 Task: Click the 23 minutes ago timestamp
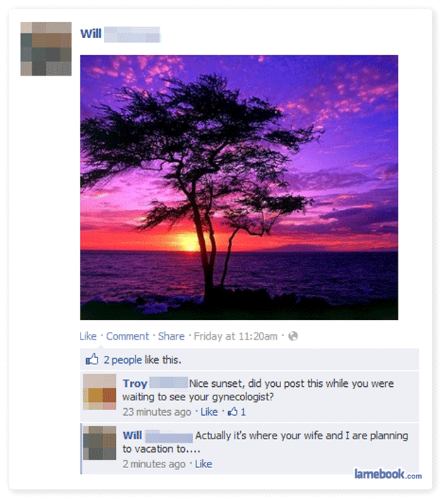(x=157, y=412)
